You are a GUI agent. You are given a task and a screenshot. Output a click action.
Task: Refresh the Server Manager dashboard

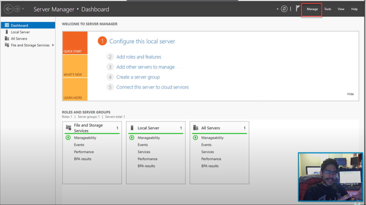pos(284,9)
